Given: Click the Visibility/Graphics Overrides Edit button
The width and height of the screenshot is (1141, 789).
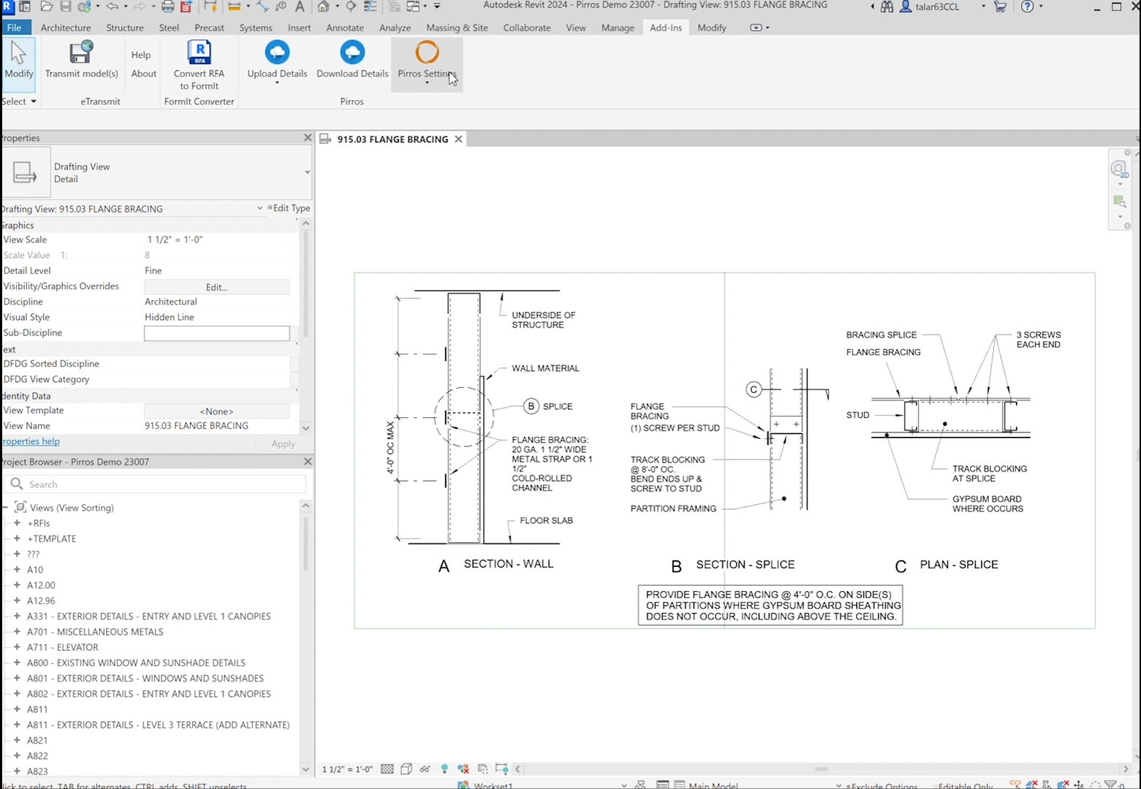Looking at the screenshot, I should 216,287.
